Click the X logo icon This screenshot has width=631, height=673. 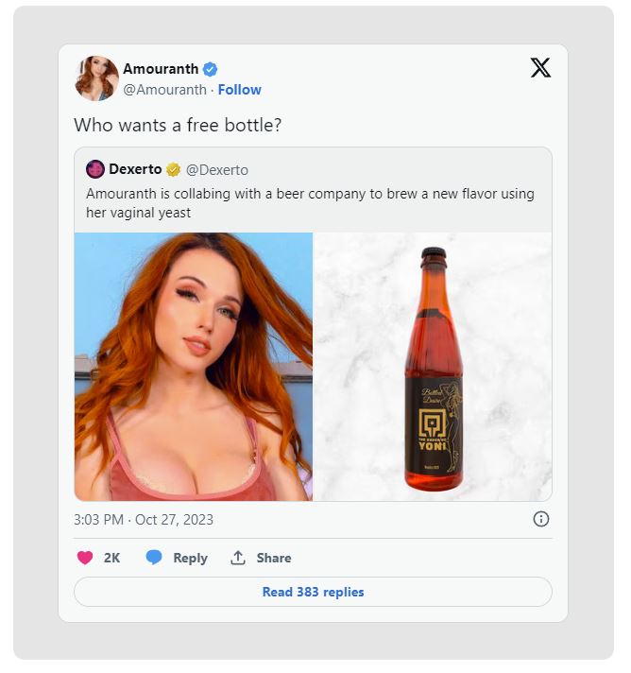click(540, 68)
